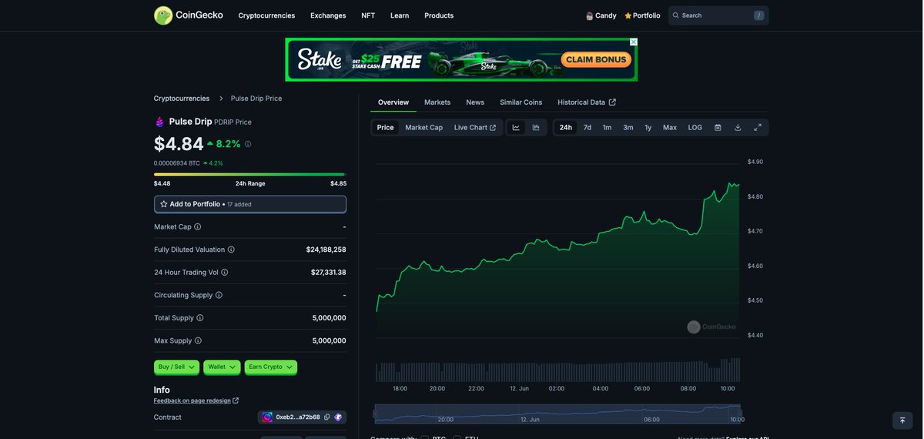Grab the left handle of chart navigator
924x439 pixels.
[376, 414]
